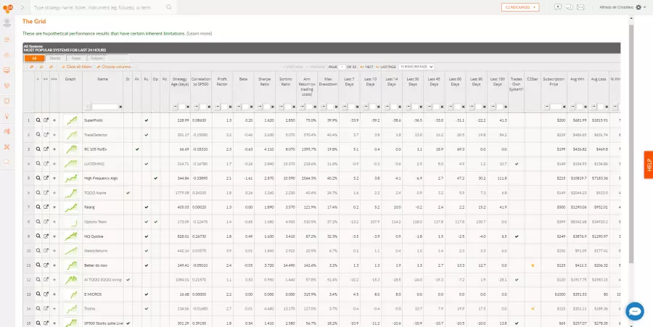
Task: Open the live chat bubble button
Action: coord(634,311)
